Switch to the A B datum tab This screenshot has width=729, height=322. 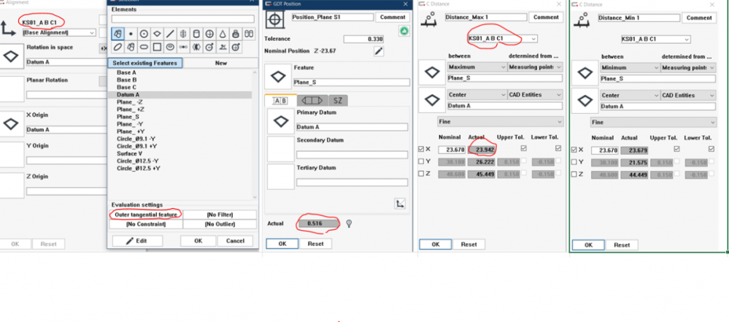click(280, 101)
